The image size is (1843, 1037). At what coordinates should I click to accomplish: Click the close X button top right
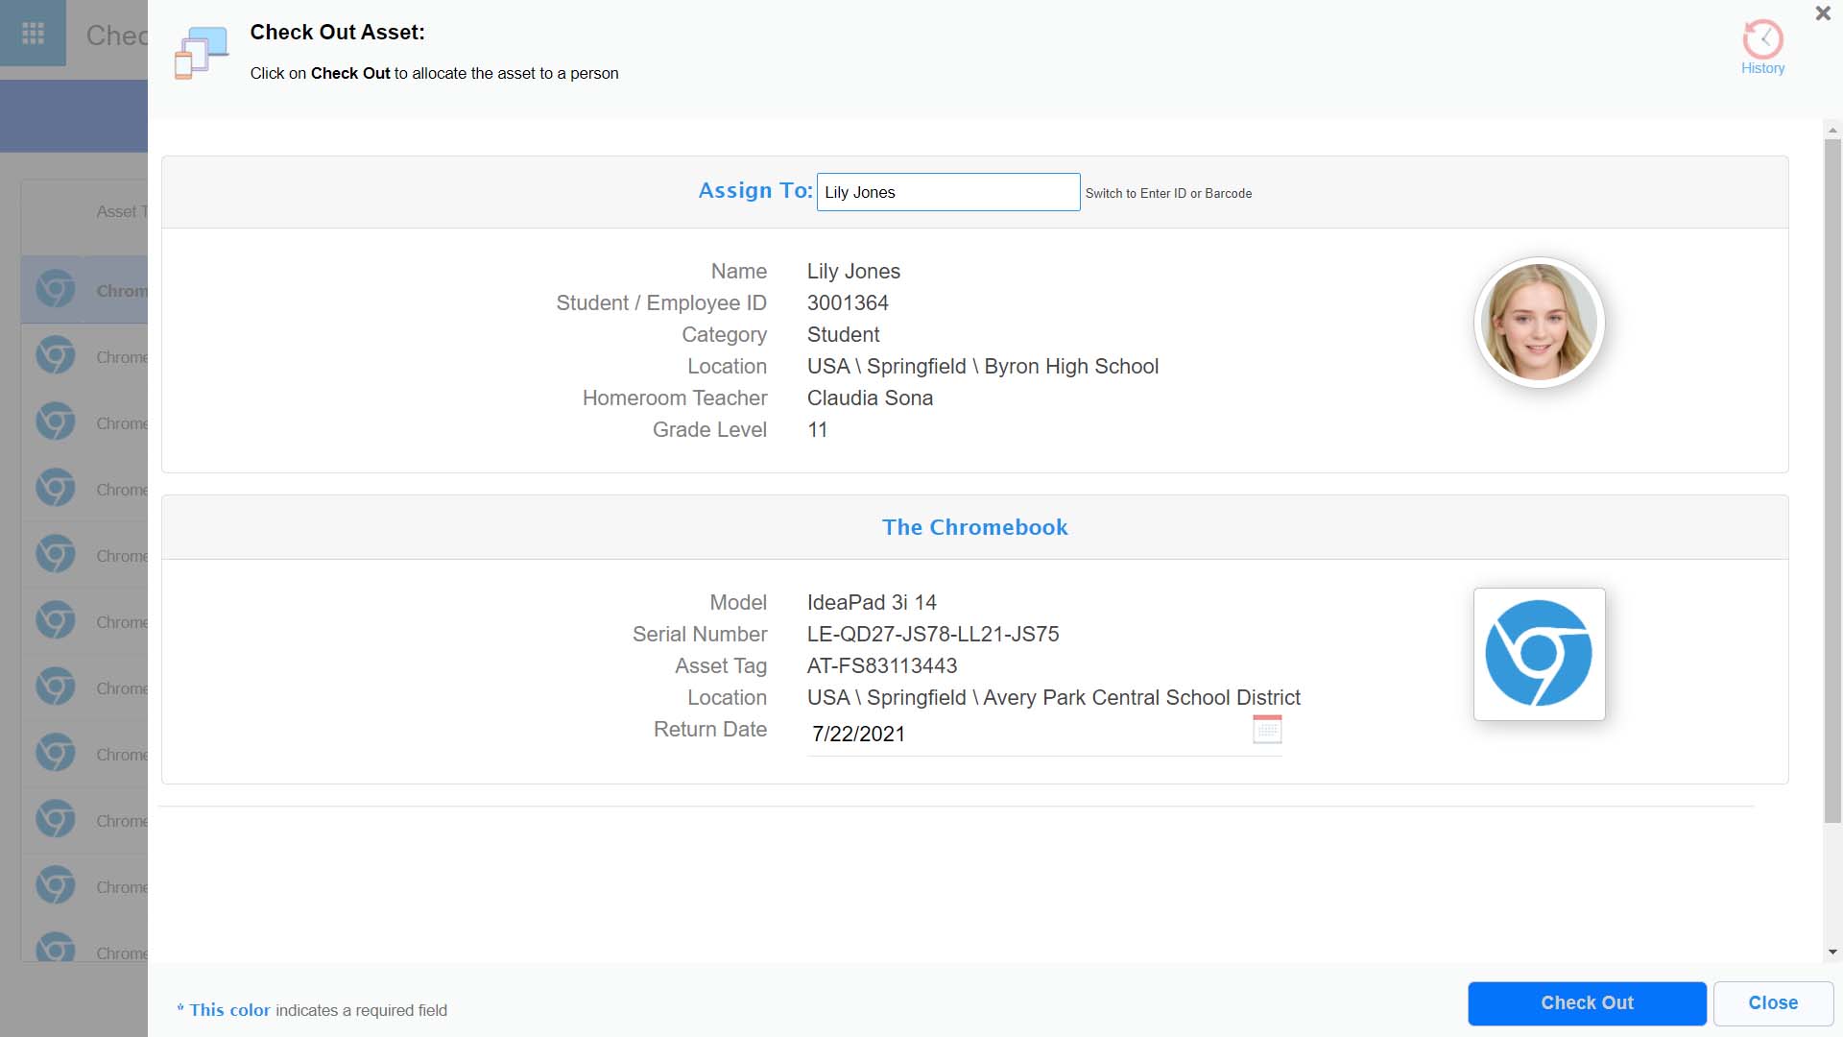pyautogui.click(x=1824, y=12)
